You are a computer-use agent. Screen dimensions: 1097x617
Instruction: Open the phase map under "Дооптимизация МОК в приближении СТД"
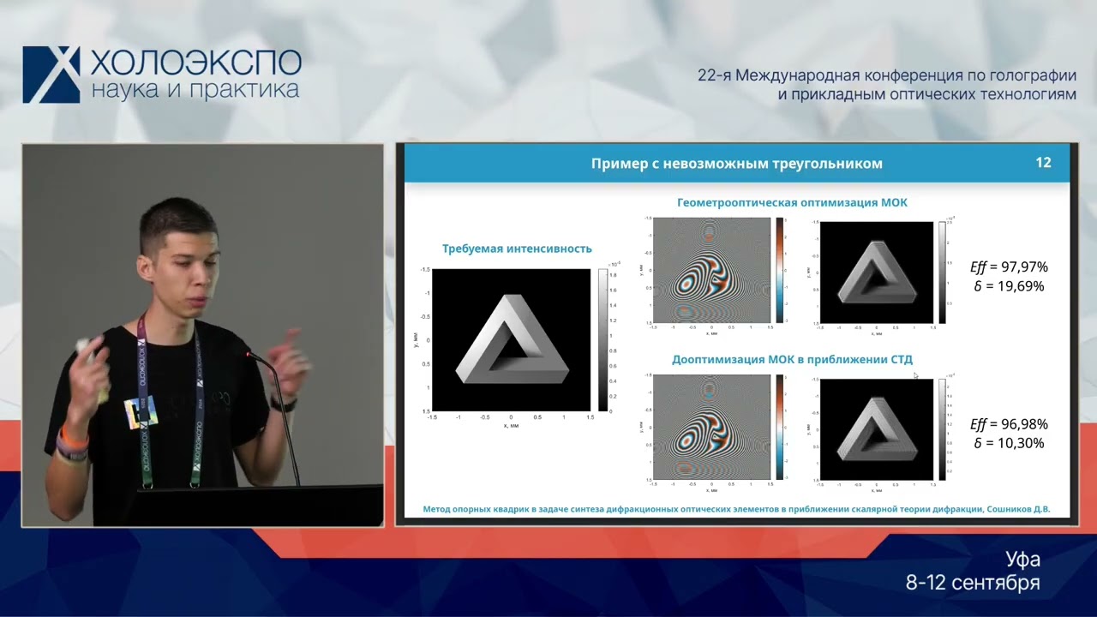pyautogui.click(x=710, y=428)
